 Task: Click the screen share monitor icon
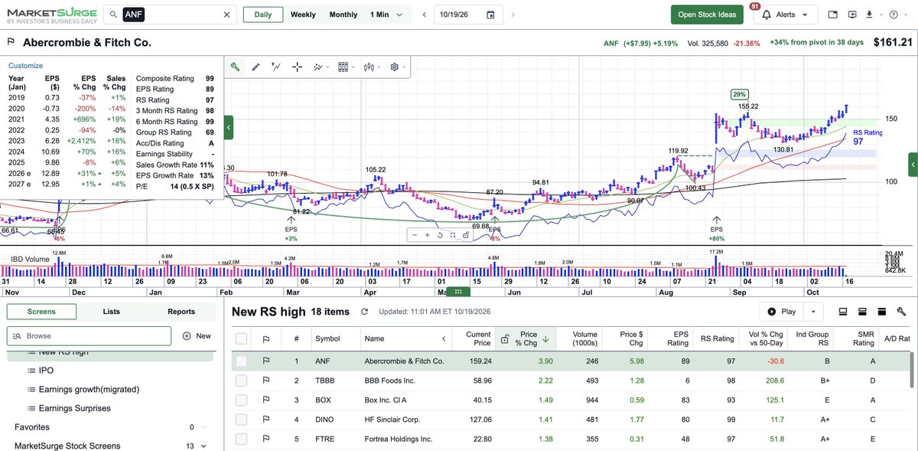[x=852, y=15]
